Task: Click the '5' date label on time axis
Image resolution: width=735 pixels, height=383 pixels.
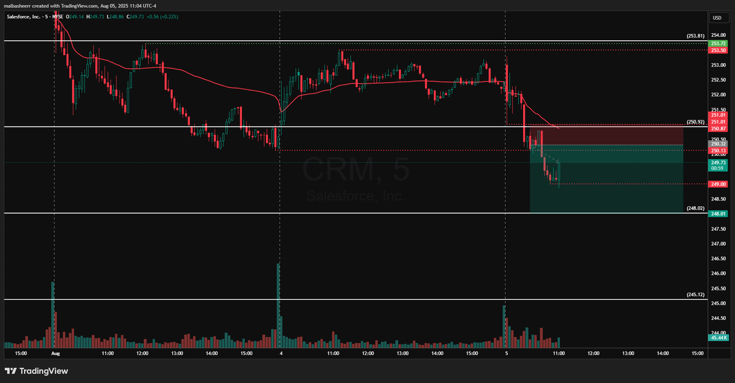Action: (506, 353)
